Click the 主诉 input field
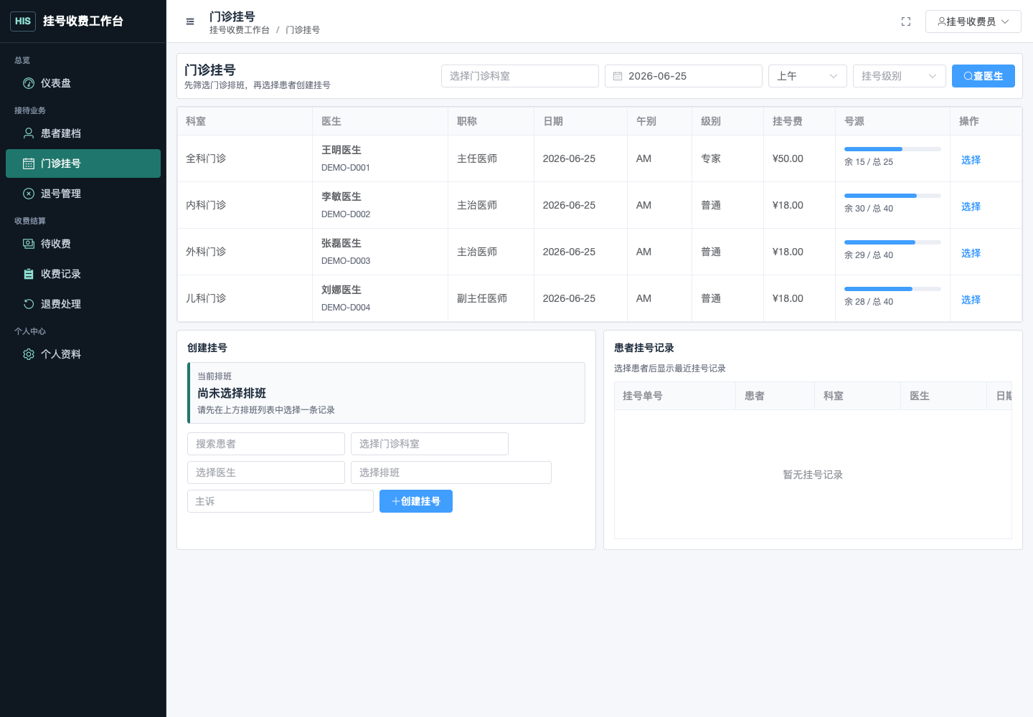 click(x=280, y=501)
